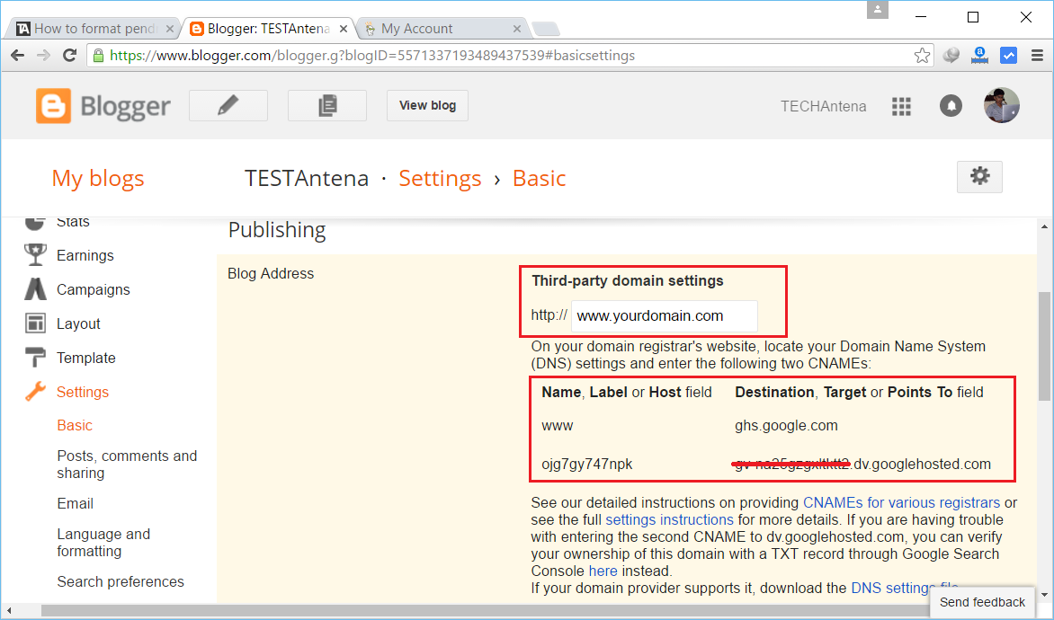
Task: Select Basic settings subsection
Action: (75, 425)
